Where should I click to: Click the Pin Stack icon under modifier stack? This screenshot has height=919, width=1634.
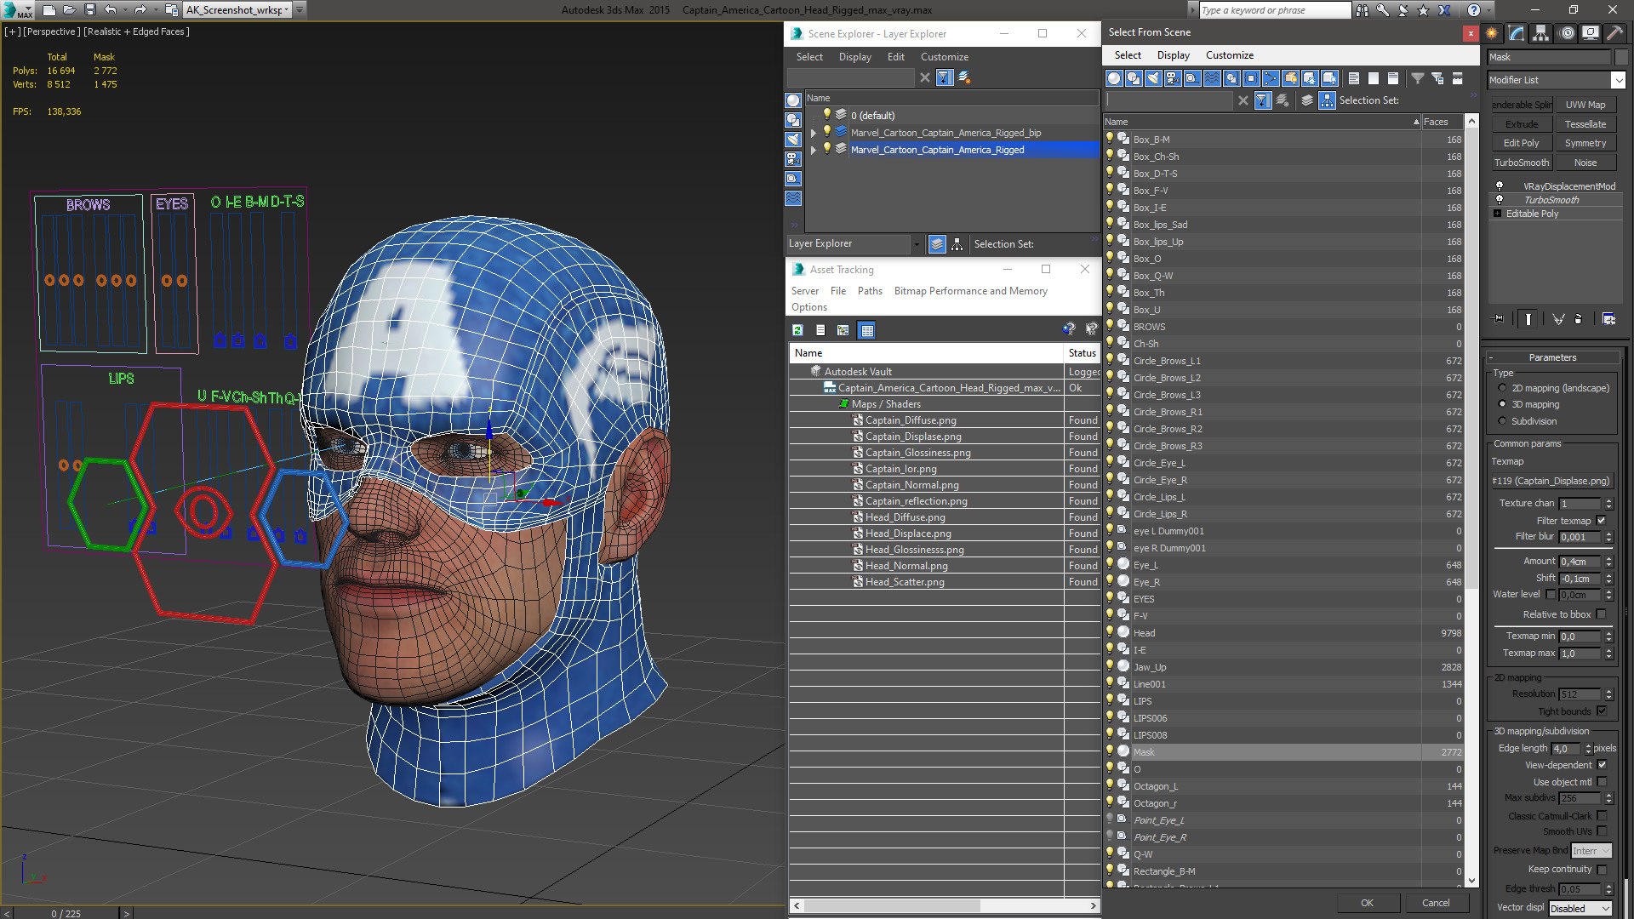tap(1499, 319)
